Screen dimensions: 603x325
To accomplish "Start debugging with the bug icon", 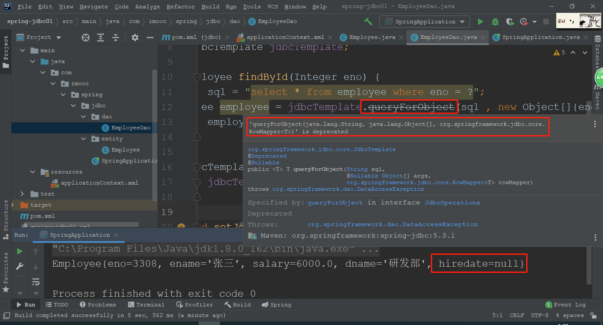I will [495, 22].
